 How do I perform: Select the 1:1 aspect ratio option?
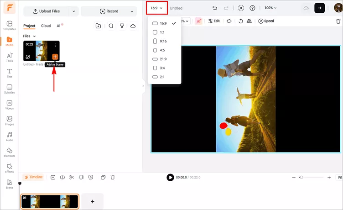click(163, 32)
